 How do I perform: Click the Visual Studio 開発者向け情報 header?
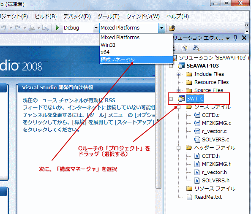pyautogui.click(x=87, y=87)
